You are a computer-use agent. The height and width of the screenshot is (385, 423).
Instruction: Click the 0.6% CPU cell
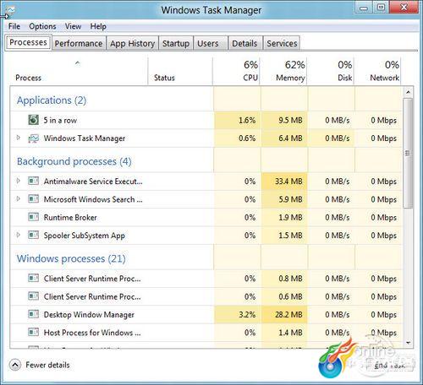(x=237, y=138)
